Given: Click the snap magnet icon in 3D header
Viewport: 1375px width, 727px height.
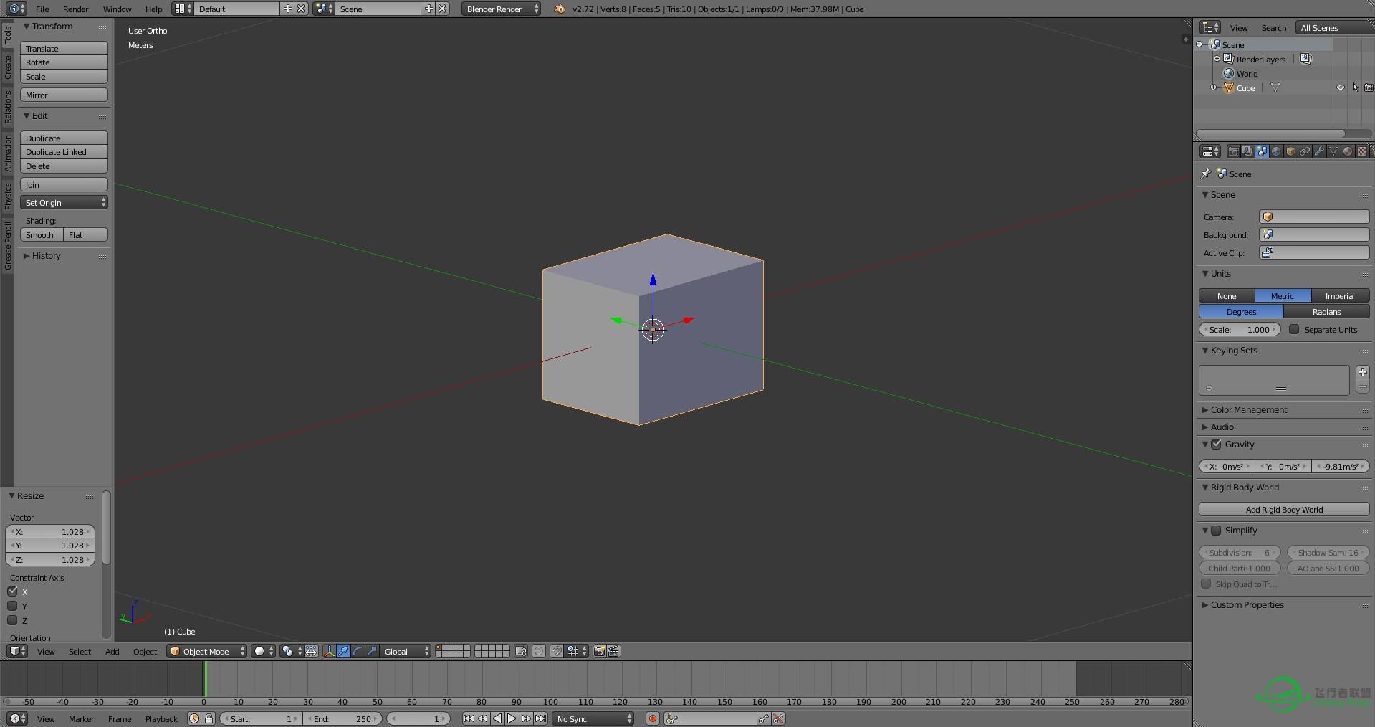Looking at the screenshot, I should 556,651.
